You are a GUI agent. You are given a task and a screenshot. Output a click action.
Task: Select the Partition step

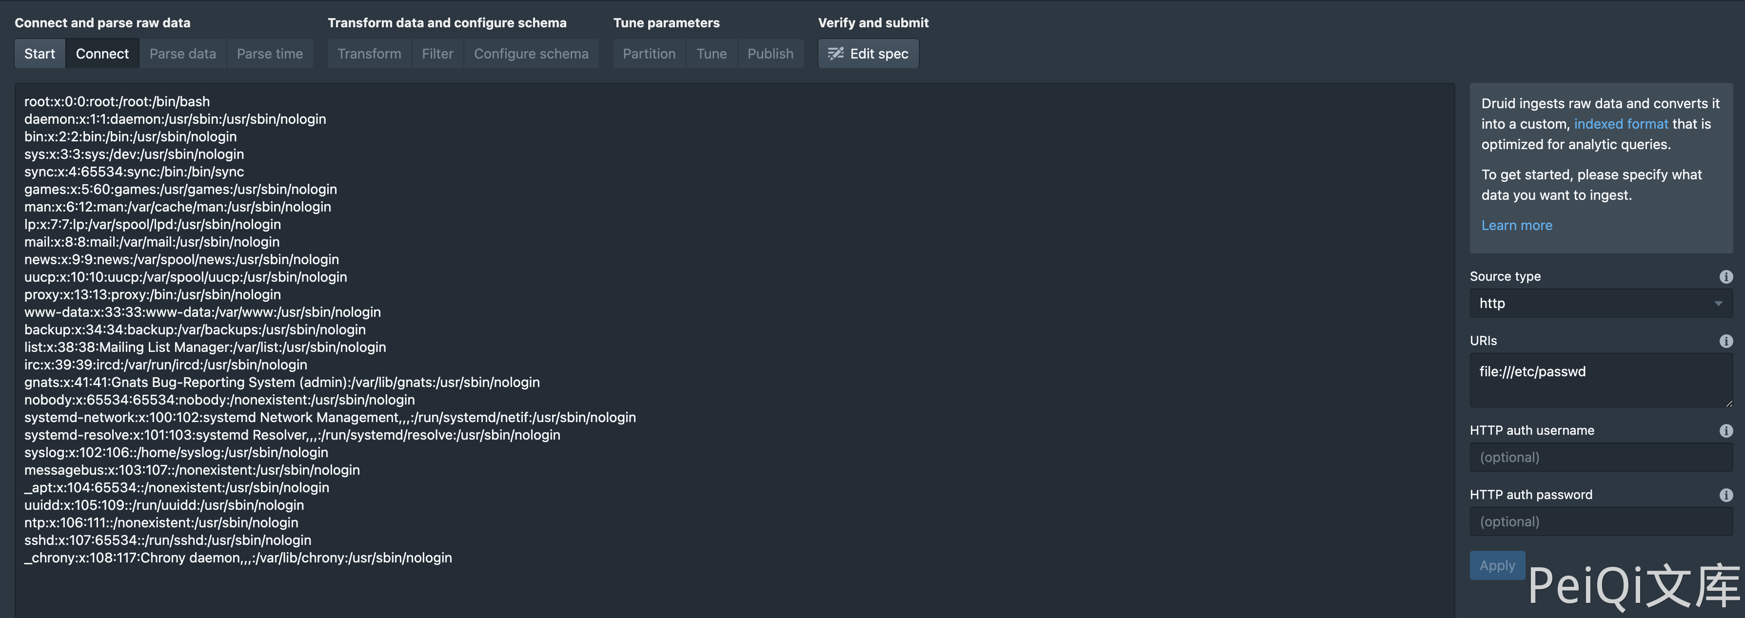tap(648, 54)
